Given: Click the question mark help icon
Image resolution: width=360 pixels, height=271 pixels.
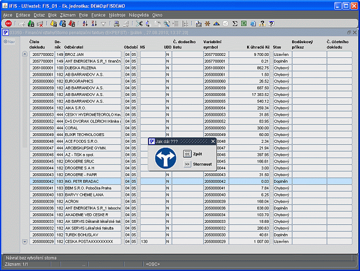Looking at the screenshot, I should point(271,23).
